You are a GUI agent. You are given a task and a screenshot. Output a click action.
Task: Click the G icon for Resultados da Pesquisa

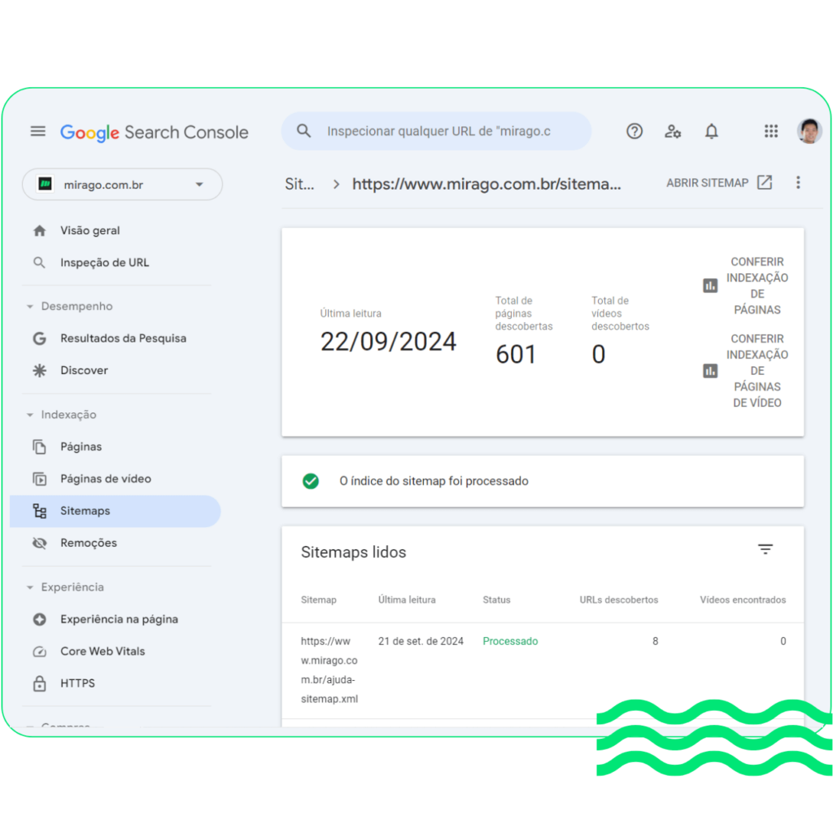pyautogui.click(x=39, y=338)
